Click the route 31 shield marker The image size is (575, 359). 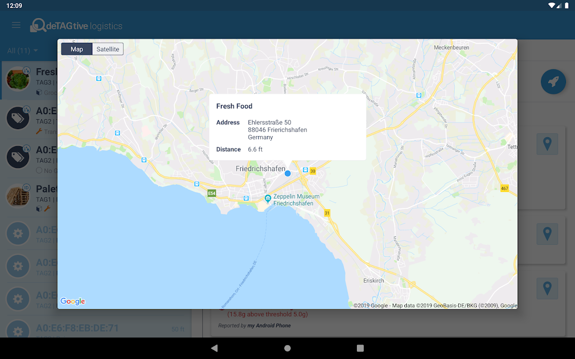pos(327,213)
